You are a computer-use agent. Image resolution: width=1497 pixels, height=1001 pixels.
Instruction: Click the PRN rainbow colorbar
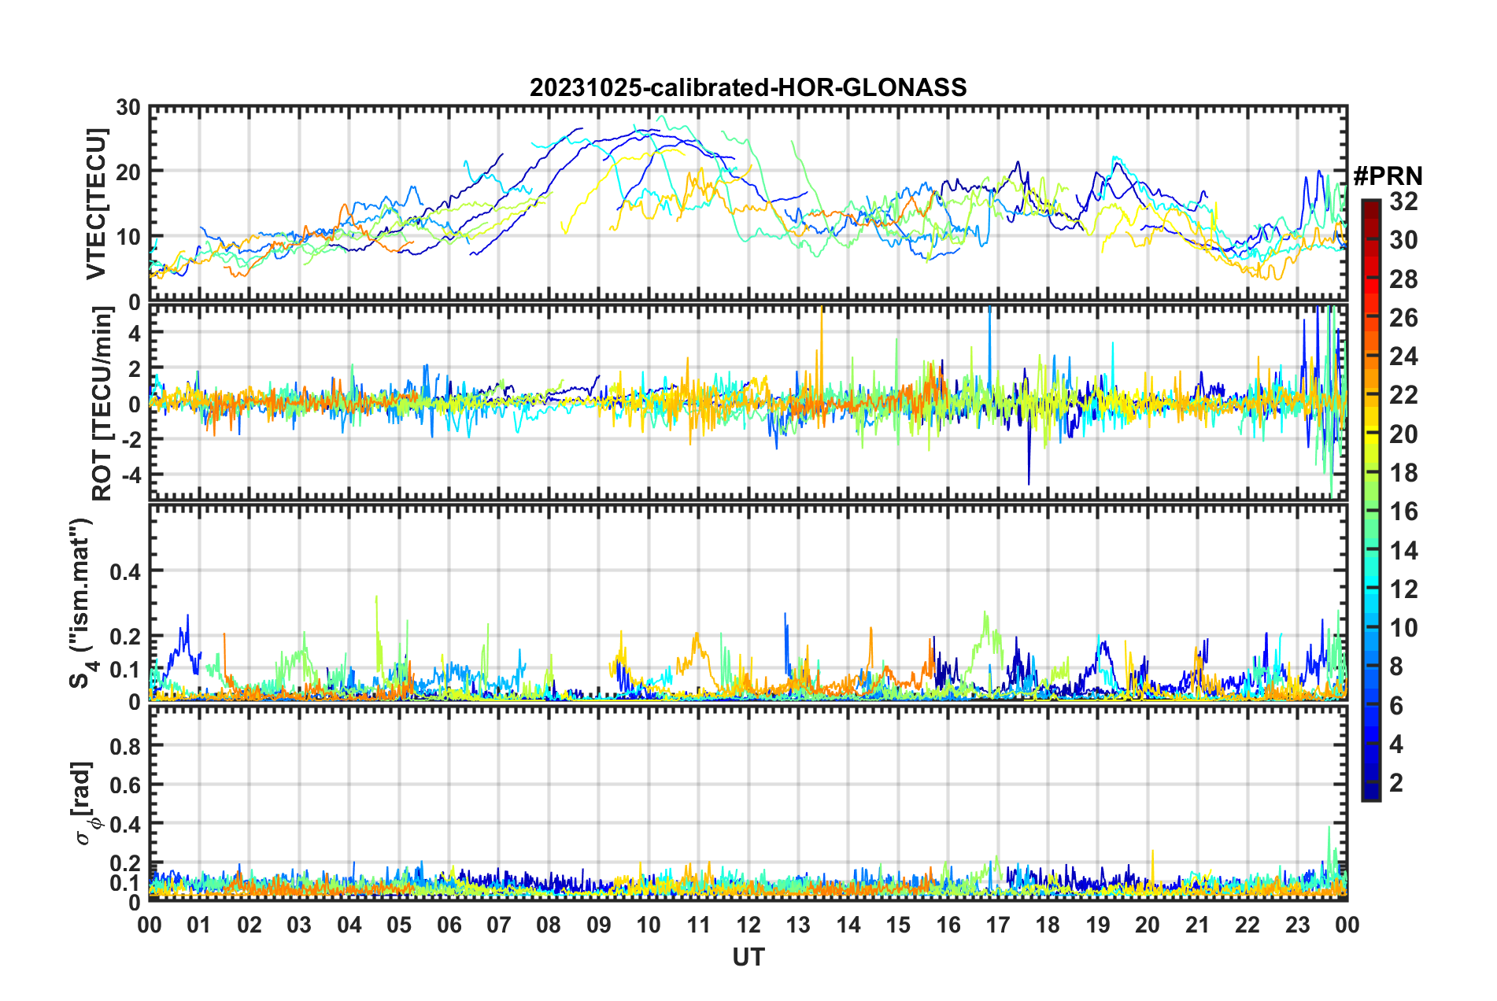click(1370, 500)
